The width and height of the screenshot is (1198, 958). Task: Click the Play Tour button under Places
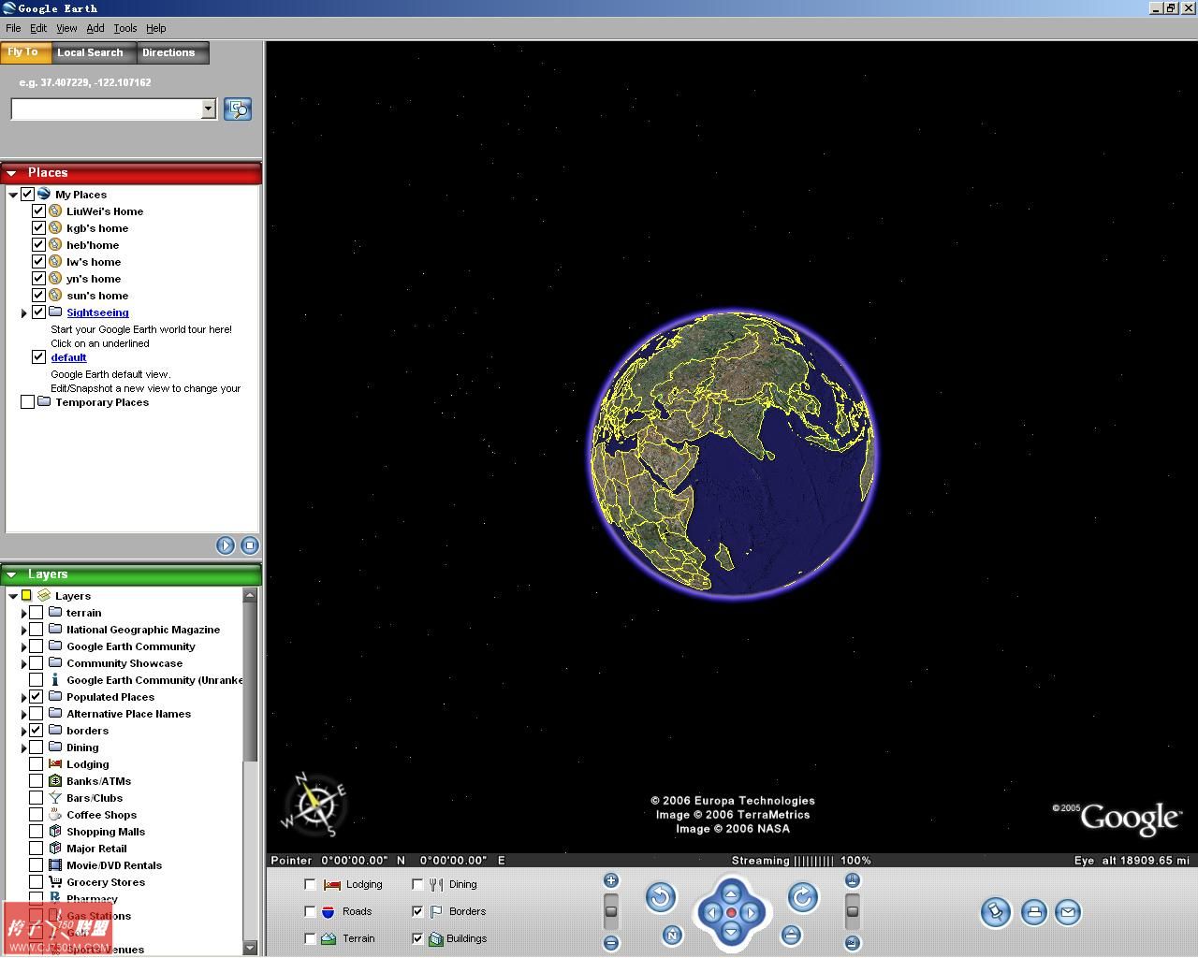pyautogui.click(x=226, y=545)
